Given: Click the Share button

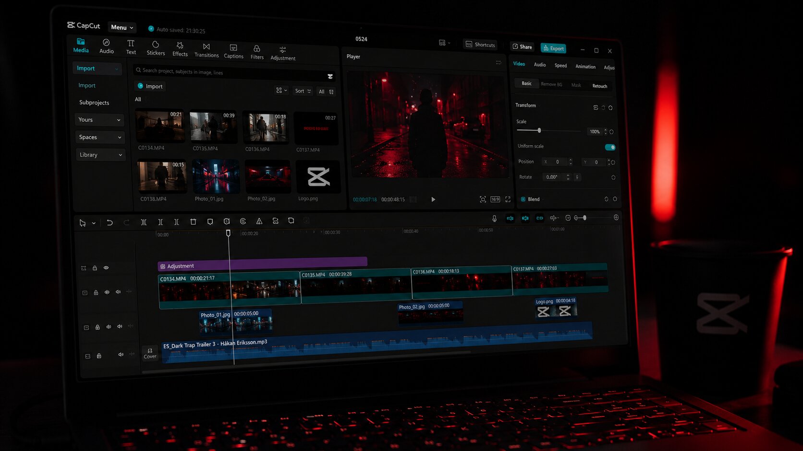Looking at the screenshot, I should [x=522, y=46].
